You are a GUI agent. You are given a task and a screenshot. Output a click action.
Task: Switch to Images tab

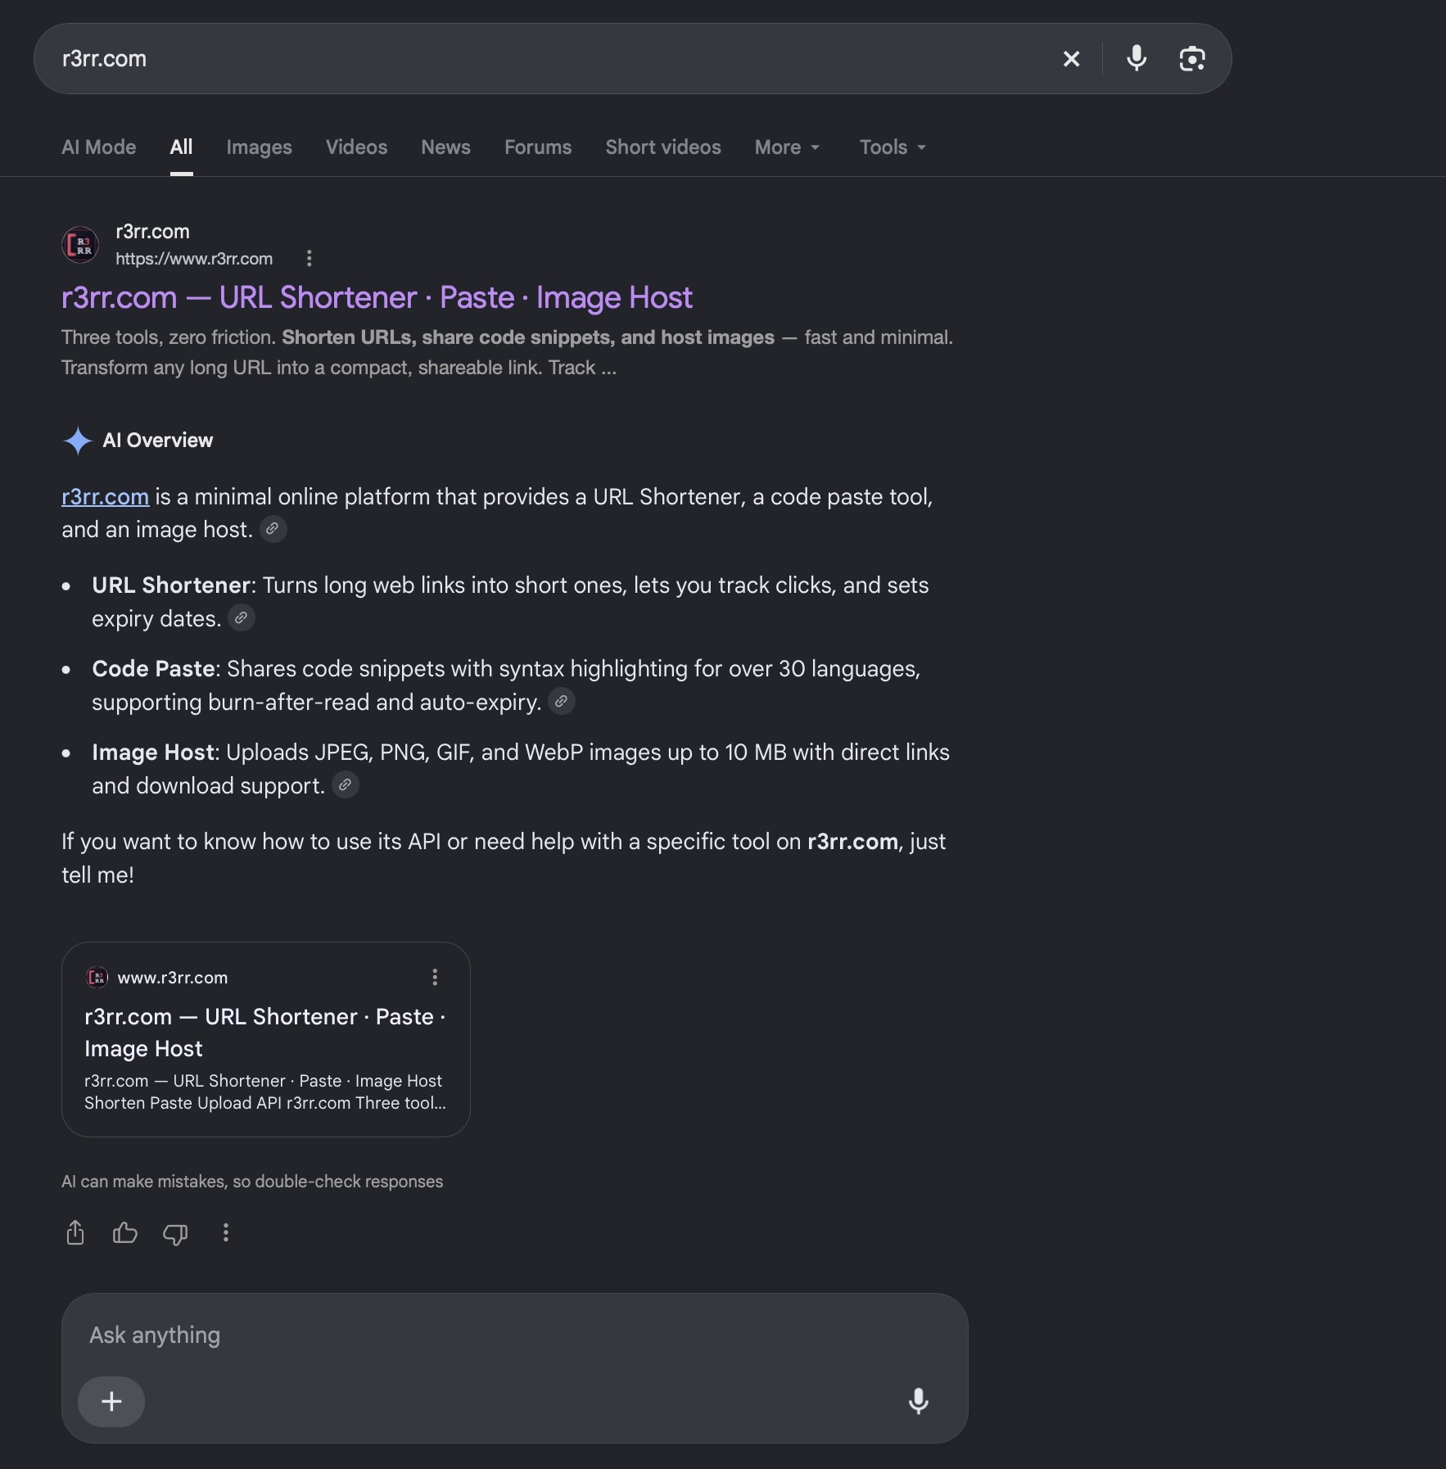259,147
